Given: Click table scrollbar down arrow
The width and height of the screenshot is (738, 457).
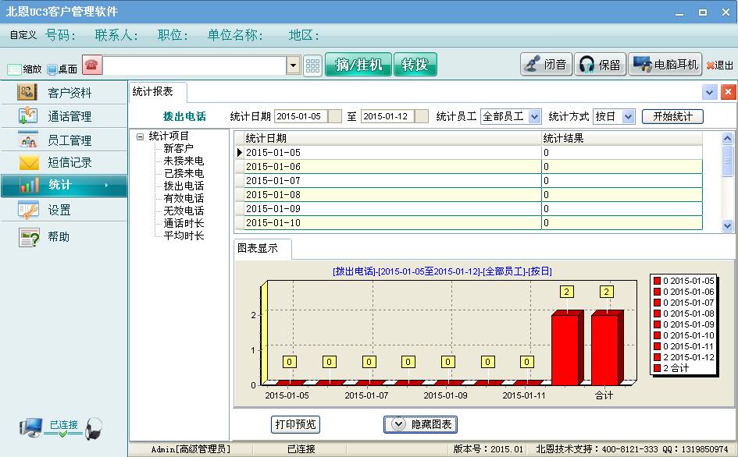Looking at the screenshot, I should point(727,226).
